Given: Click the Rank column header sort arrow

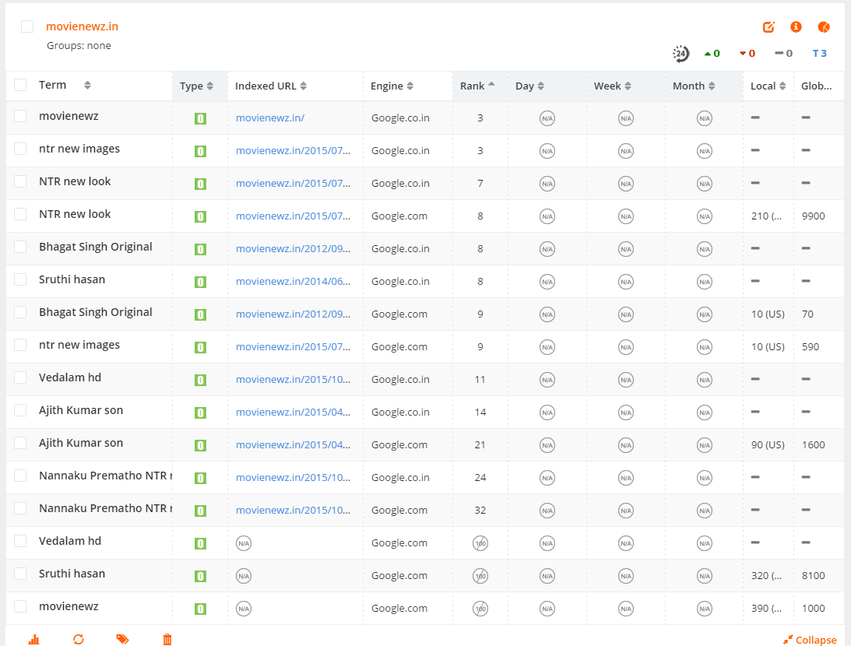Looking at the screenshot, I should [x=491, y=84].
